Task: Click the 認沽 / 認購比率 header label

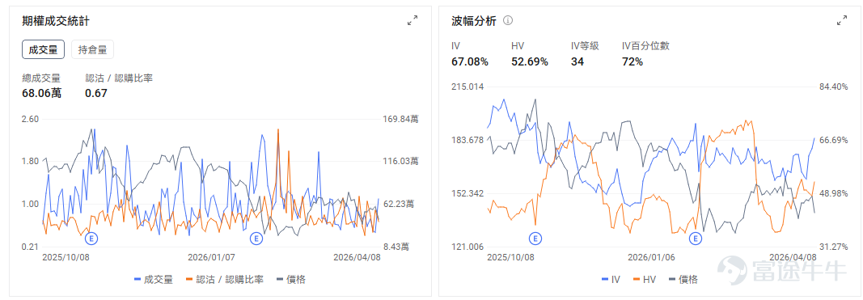Action: 119,78
